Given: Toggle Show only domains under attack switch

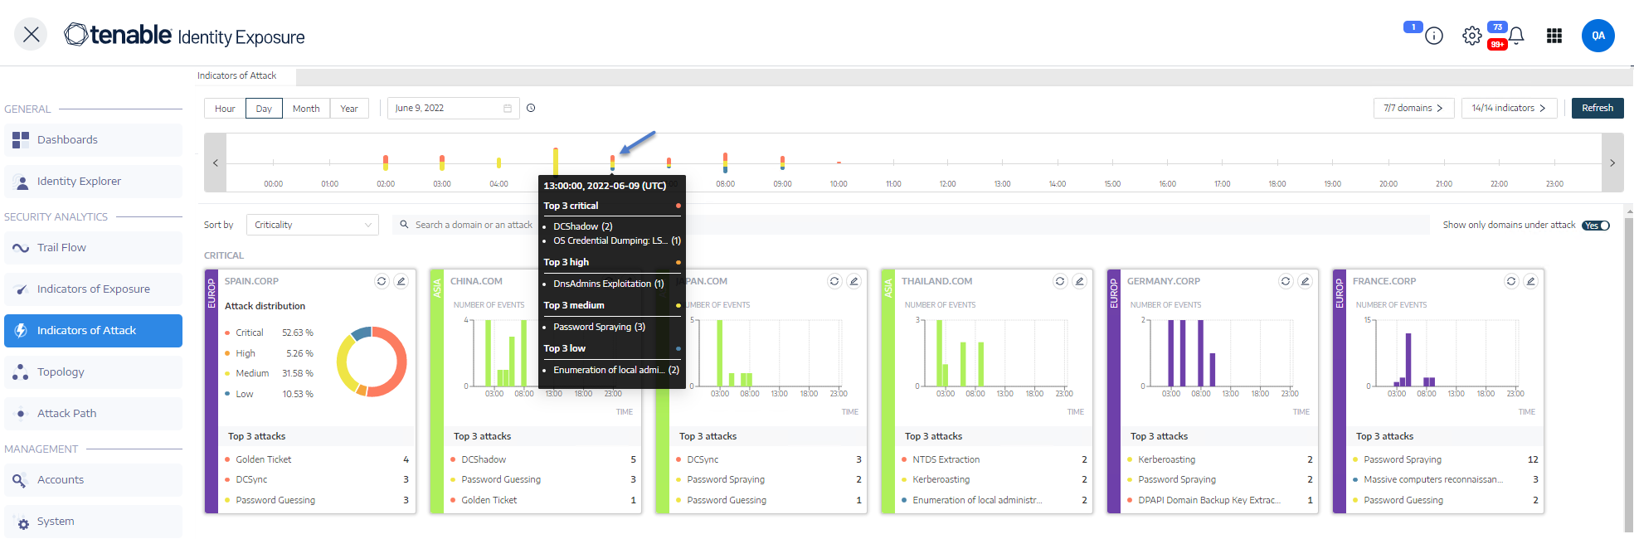Looking at the screenshot, I should [x=1596, y=226].
